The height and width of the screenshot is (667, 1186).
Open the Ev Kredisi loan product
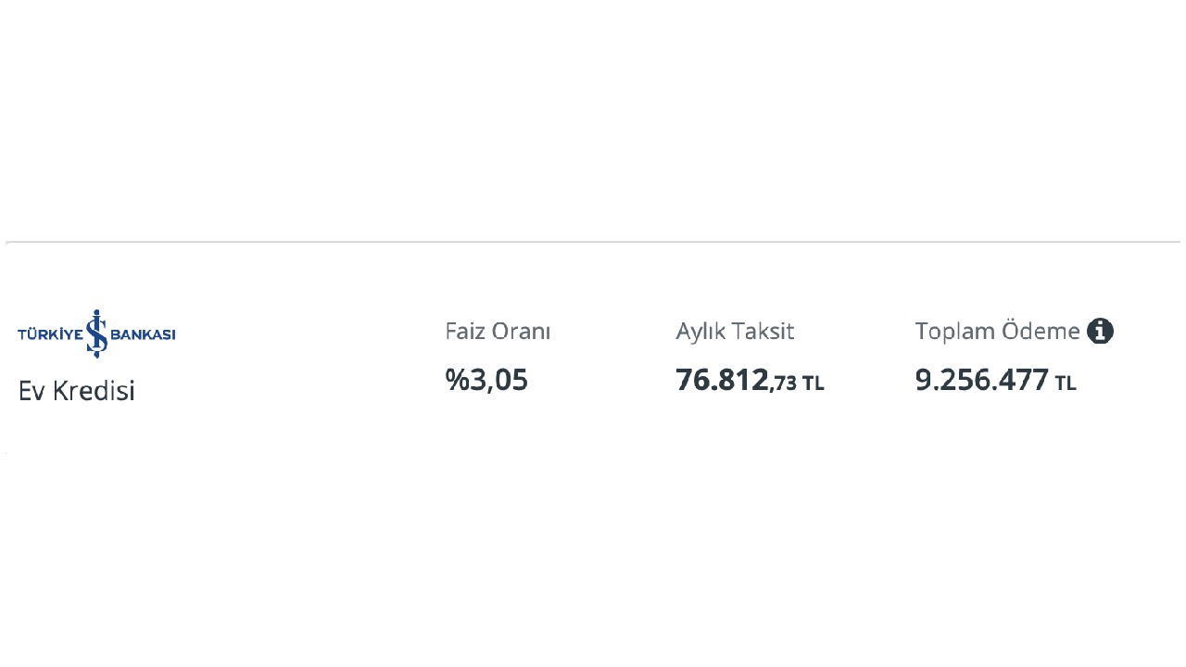(x=77, y=391)
